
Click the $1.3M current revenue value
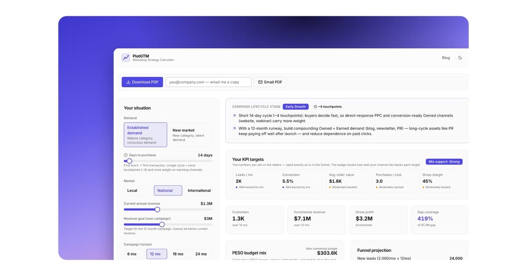tap(206, 204)
